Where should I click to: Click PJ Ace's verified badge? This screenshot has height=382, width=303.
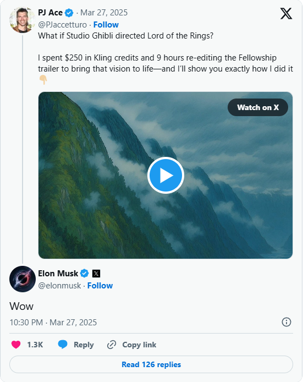point(69,13)
